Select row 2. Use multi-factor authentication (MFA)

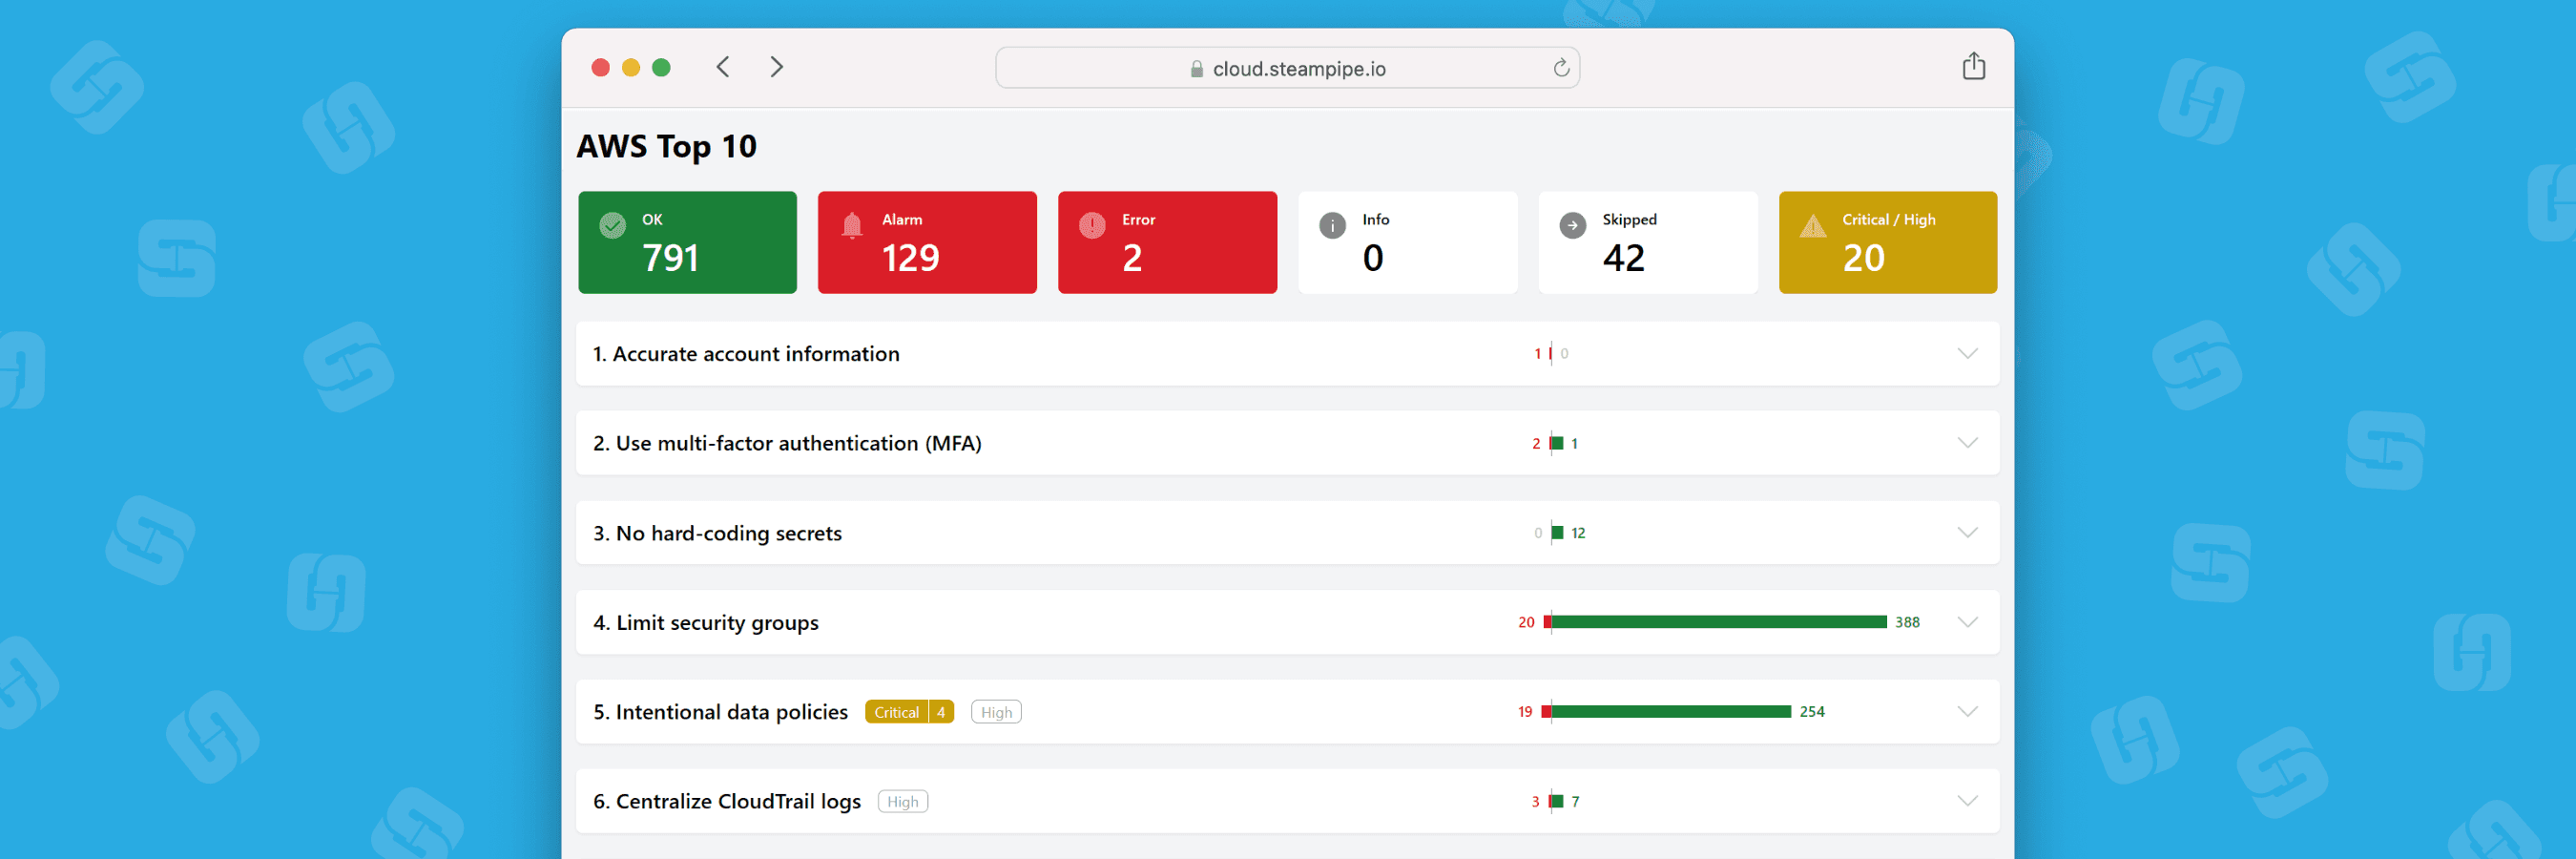tap(1287, 443)
